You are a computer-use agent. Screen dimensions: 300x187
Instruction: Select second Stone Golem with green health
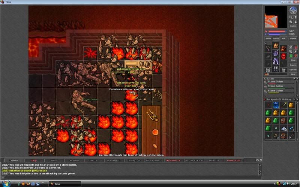pos(279,87)
